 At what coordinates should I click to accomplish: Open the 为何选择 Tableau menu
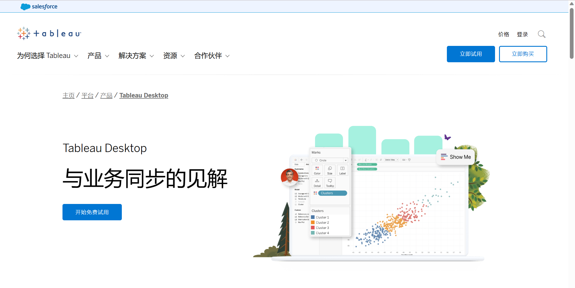coord(44,56)
